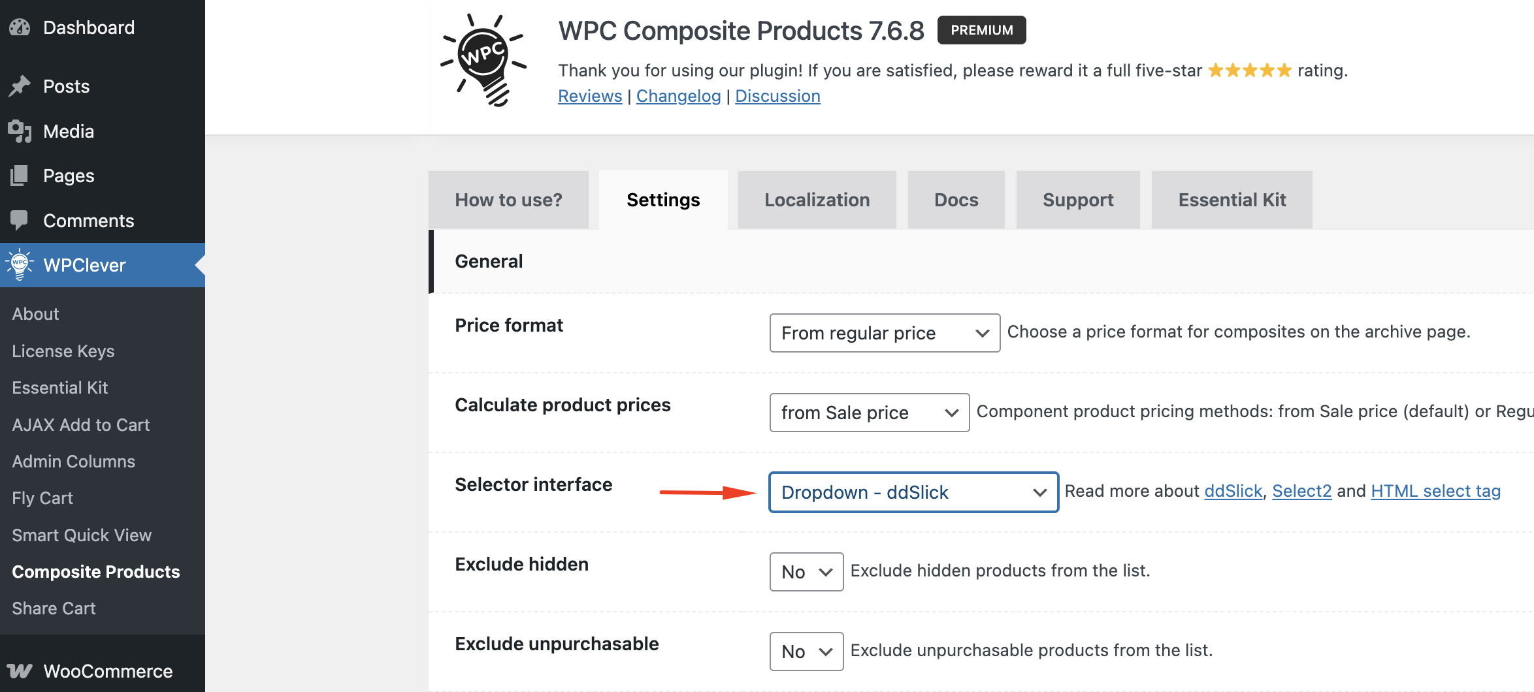Screen dimensions: 1534x692
Task: Click the WooCommerce logo icon
Action: coord(20,671)
